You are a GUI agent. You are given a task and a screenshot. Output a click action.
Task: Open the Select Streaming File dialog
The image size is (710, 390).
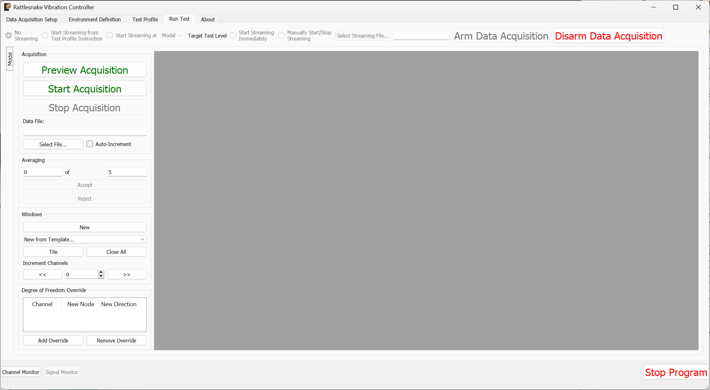tap(363, 35)
